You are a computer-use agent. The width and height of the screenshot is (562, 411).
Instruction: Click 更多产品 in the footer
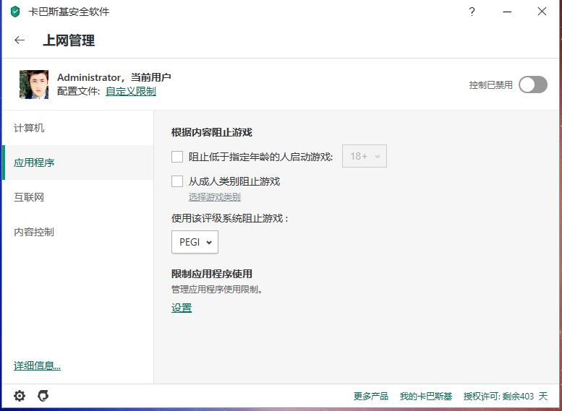(371, 397)
